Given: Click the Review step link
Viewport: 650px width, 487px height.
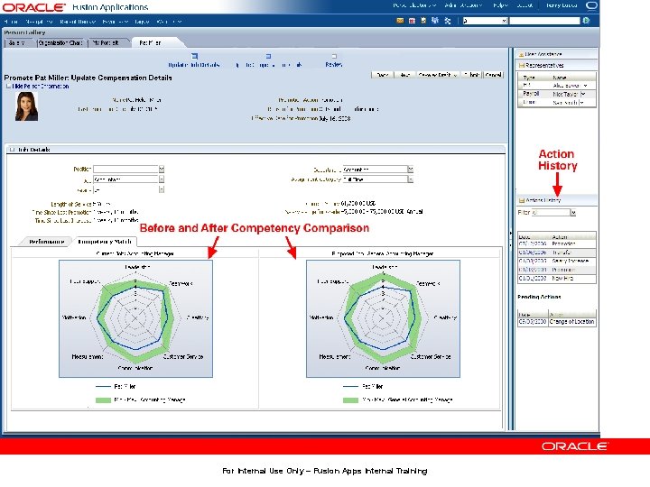Looking at the screenshot, I should tap(334, 65).
